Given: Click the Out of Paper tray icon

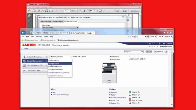Looking at the screenshot, I should (x=130, y=100).
